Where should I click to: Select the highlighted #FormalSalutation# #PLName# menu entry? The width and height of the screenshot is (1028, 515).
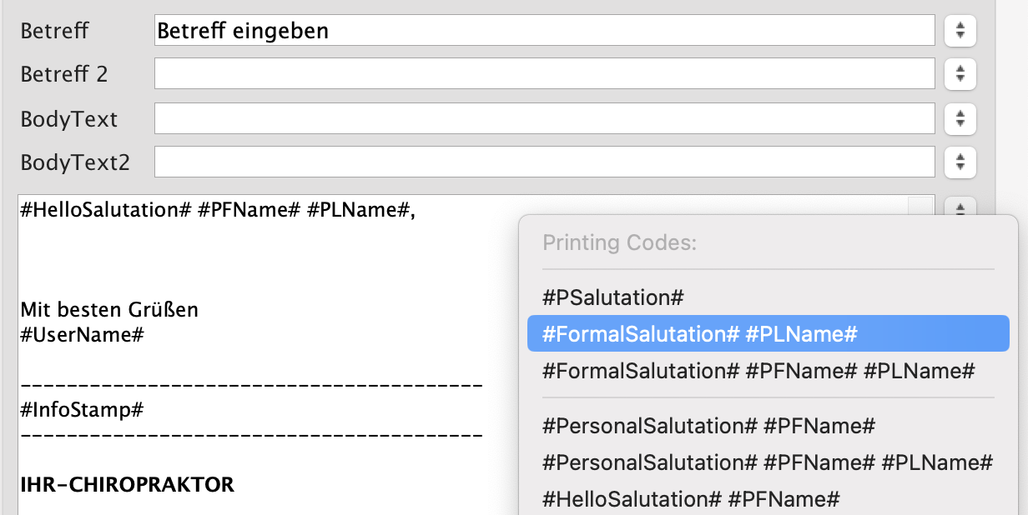point(699,334)
